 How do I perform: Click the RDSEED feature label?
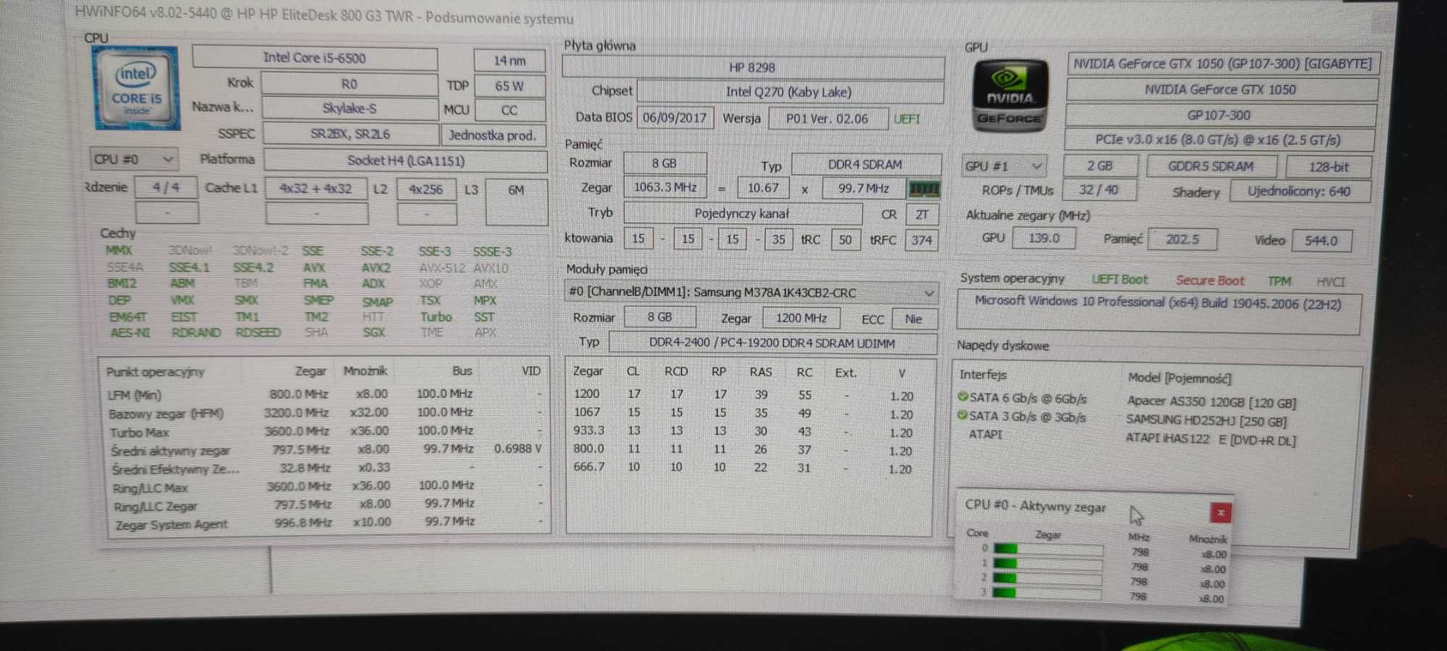(258, 332)
